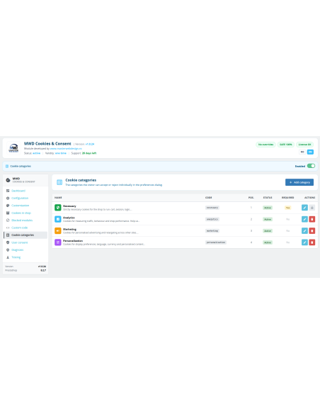Open the Configuration sidebar item
The width and height of the screenshot is (320, 414).
click(x=20, y=198)
